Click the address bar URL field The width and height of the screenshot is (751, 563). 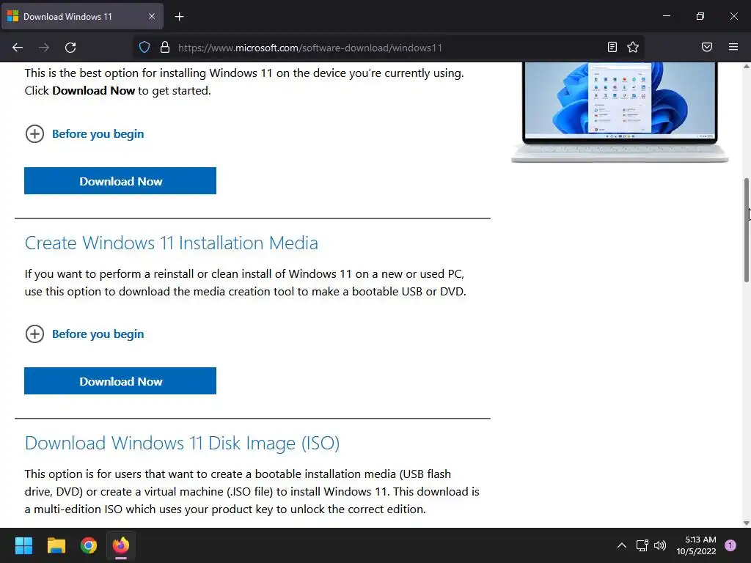pyautogui.click(x=388, y=48)
